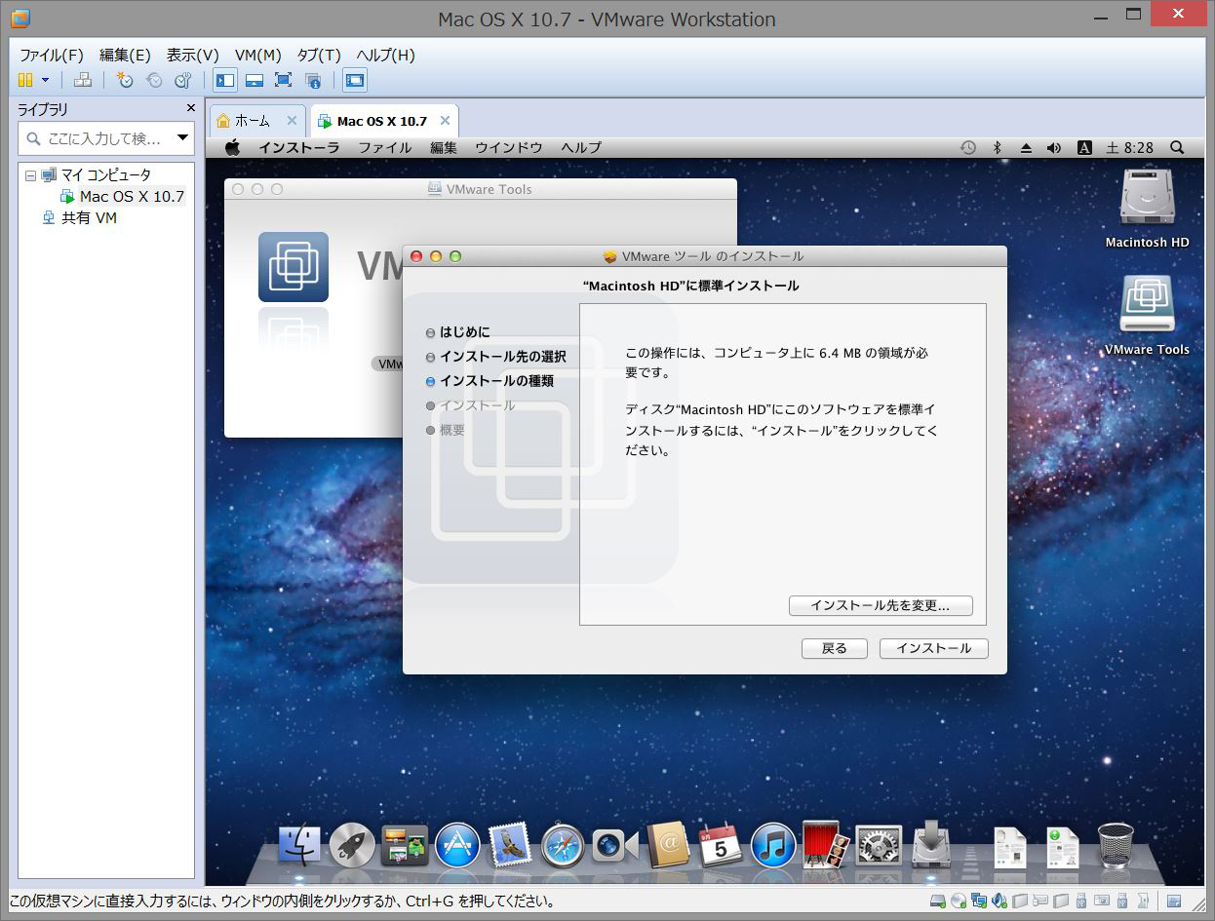Close the Mac OS X 10.7 tab
Viewport: 1215px width, 921px height.
tap(446, 121)
